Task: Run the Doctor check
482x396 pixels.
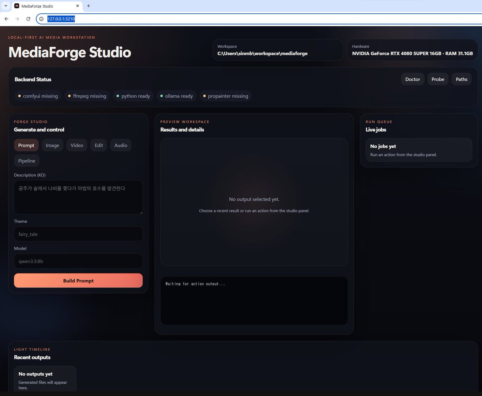Action: pyautogui.click(x=413, y=79)
